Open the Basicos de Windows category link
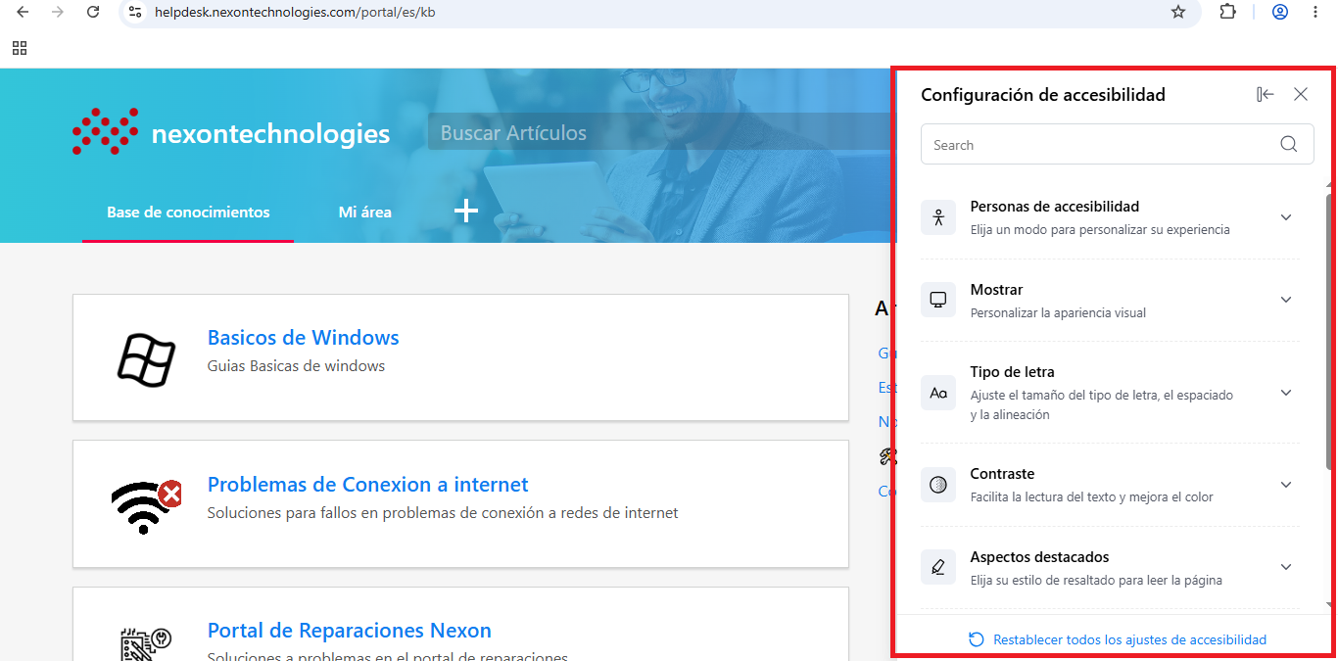Image resolution: width=1338 pixels, height=661 pixels. (x=304, y=338)
